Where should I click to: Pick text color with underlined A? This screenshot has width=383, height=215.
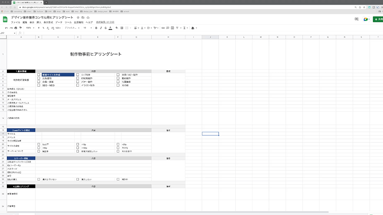coord(111,28)
